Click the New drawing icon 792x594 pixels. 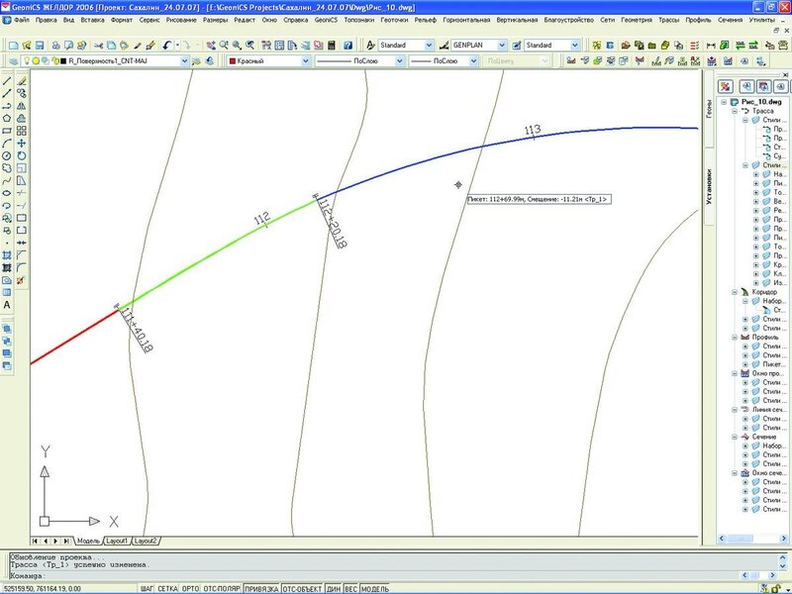14,46
